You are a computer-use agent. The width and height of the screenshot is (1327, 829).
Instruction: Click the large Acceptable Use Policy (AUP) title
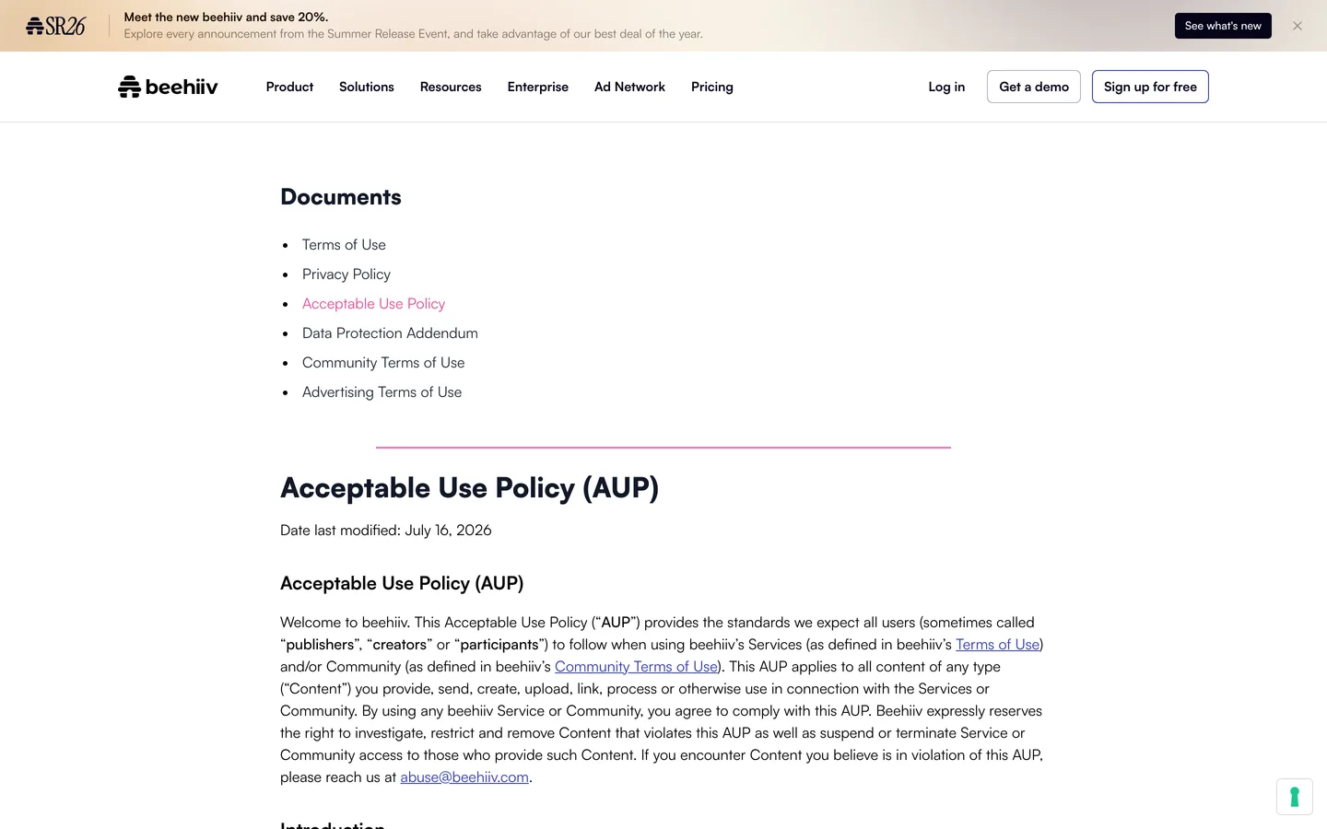pyautogui.click(x=469, y=488)
